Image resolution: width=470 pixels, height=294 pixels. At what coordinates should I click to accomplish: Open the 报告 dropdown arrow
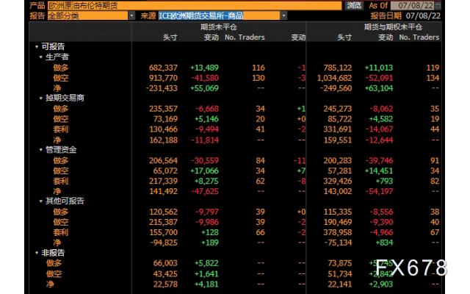tap(131, 15)
